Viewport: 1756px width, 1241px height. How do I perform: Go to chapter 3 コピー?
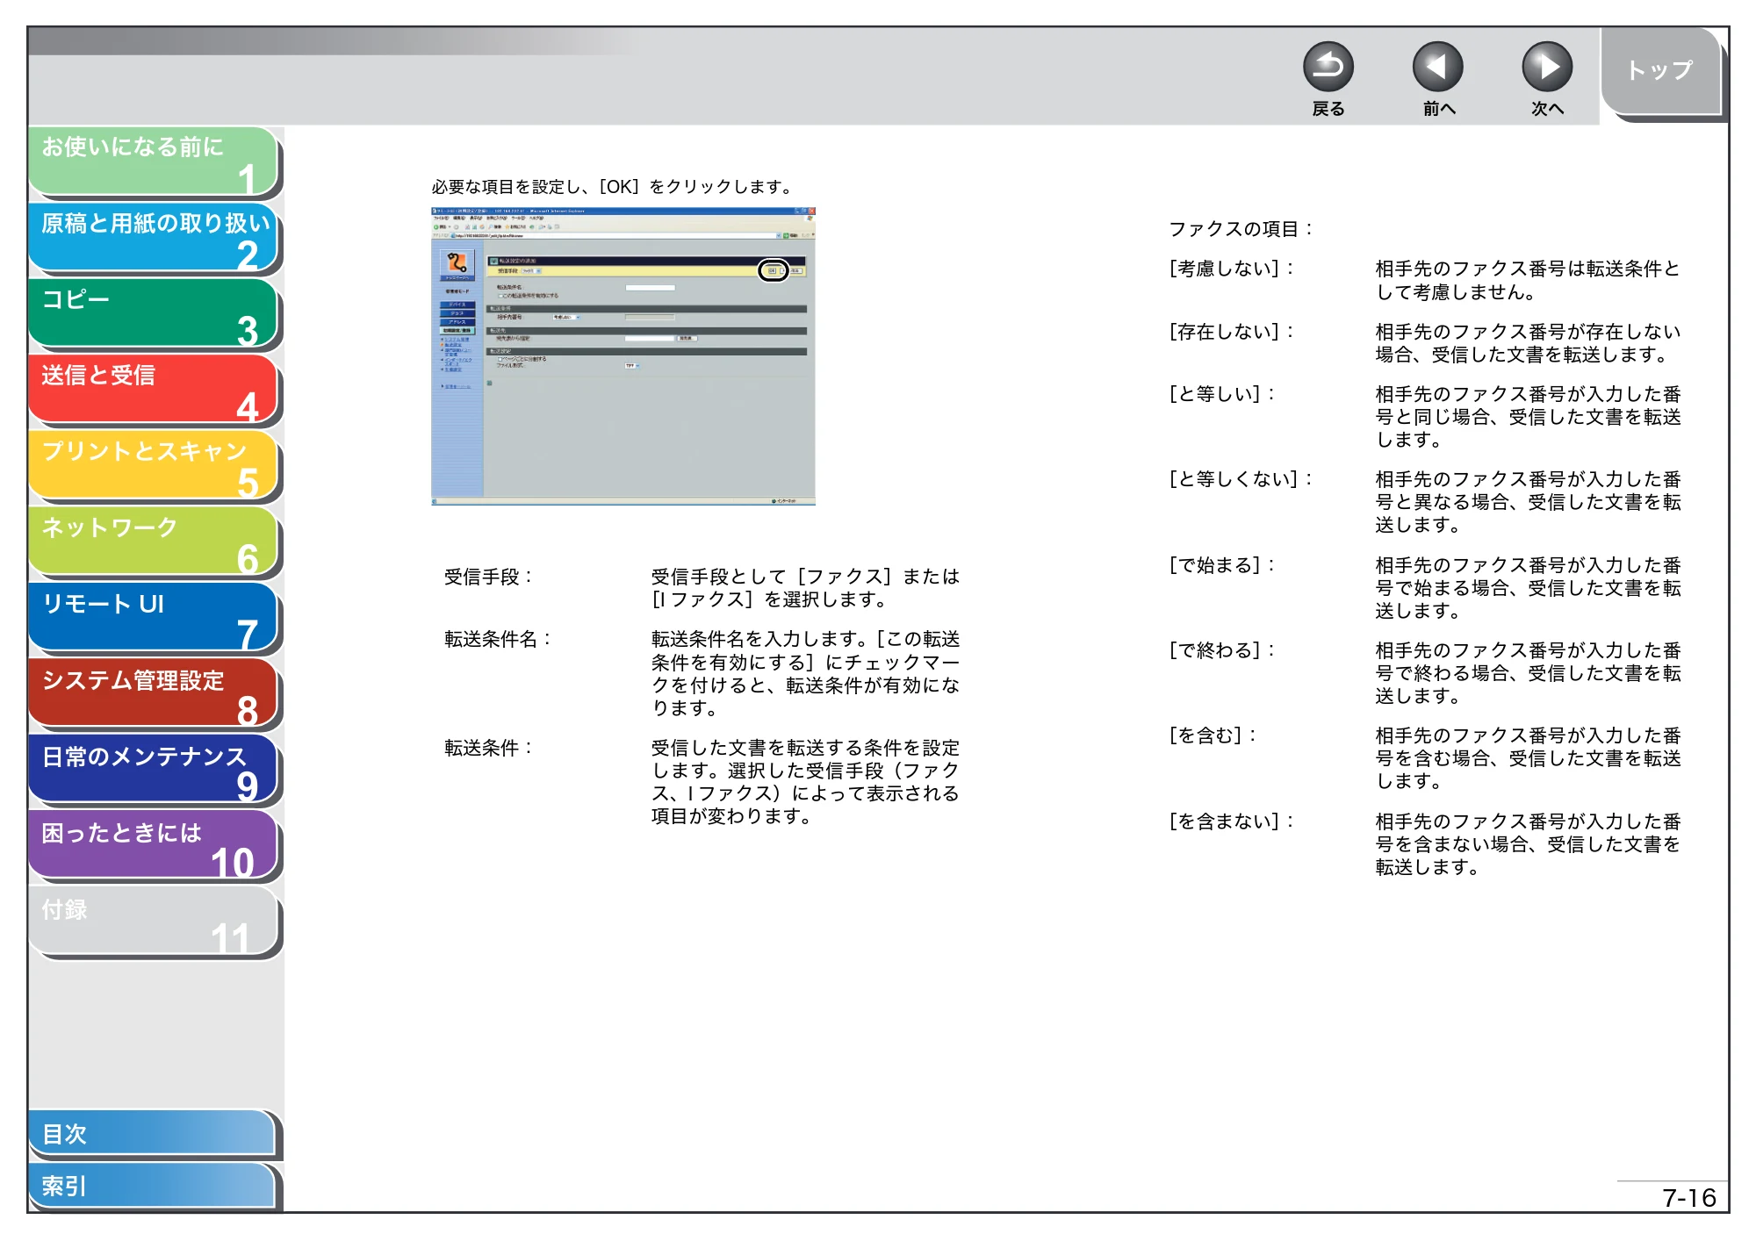(154, 313)
